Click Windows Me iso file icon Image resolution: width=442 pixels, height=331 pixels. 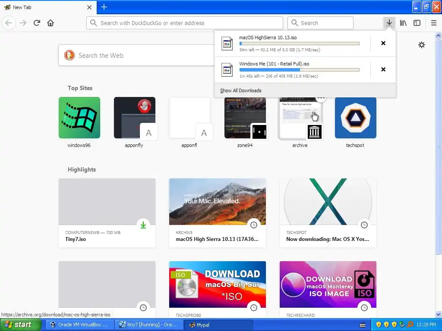227,70
